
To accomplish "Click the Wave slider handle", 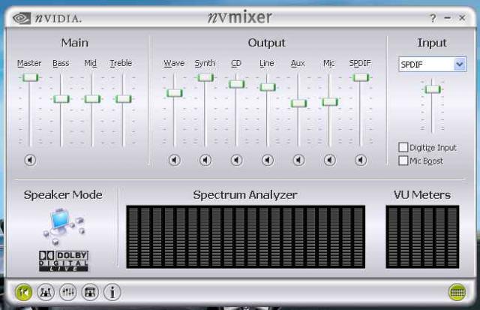I will point(175,93).
